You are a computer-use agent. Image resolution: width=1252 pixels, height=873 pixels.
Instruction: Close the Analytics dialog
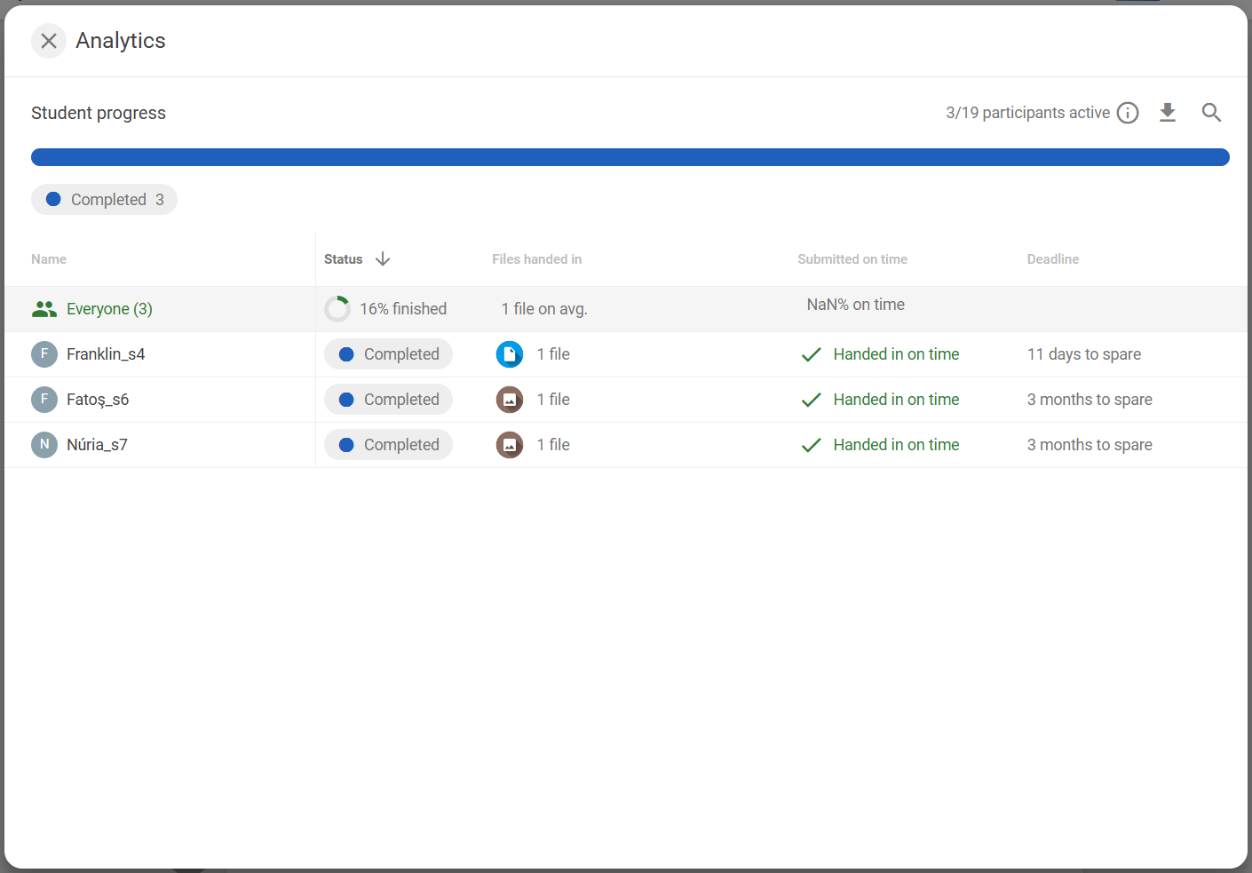click(49, 41)
